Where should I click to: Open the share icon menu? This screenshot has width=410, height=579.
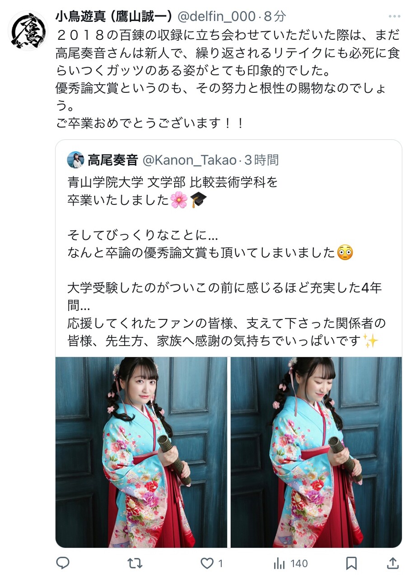pyautogui.click(x=393, y=563)
